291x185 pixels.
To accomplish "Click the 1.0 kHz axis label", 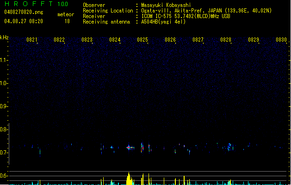I will click(4, 83).
